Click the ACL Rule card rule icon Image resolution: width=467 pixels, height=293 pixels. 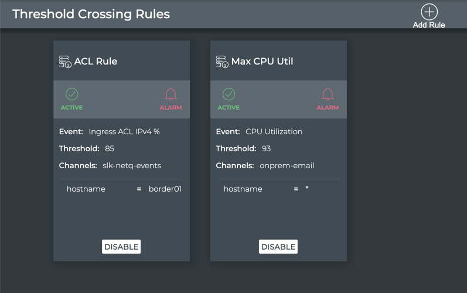[65, 62]
